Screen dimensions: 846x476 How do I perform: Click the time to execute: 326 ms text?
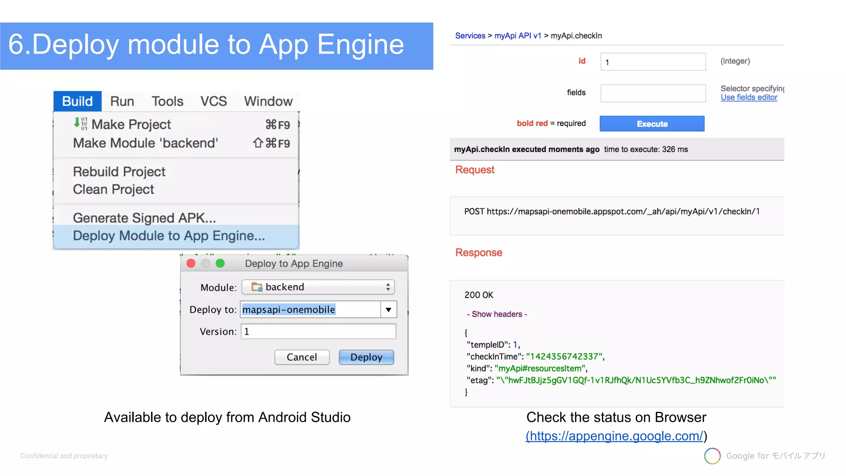[x=646, y=150]
